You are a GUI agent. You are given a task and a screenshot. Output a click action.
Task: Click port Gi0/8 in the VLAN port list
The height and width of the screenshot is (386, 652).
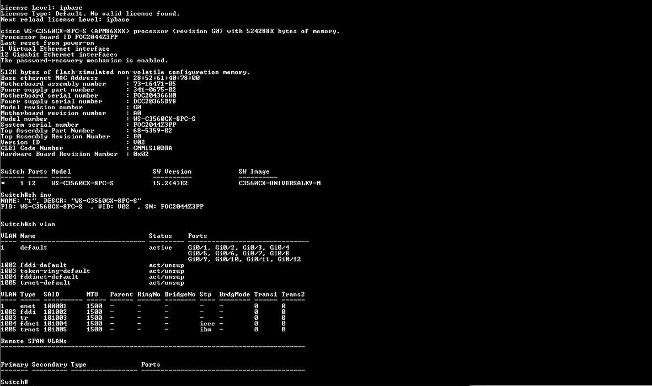click(280, 254)
